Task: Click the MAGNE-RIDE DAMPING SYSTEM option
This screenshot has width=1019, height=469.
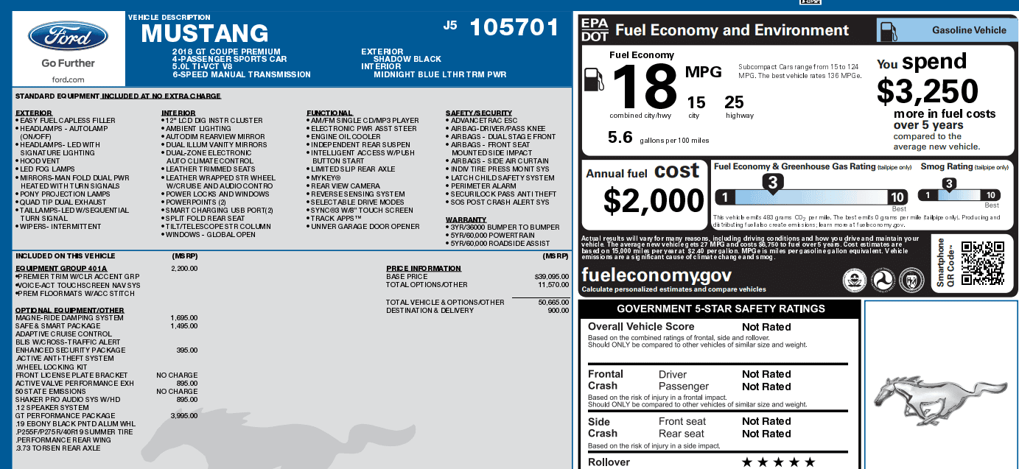Action: tap(71, 317)
